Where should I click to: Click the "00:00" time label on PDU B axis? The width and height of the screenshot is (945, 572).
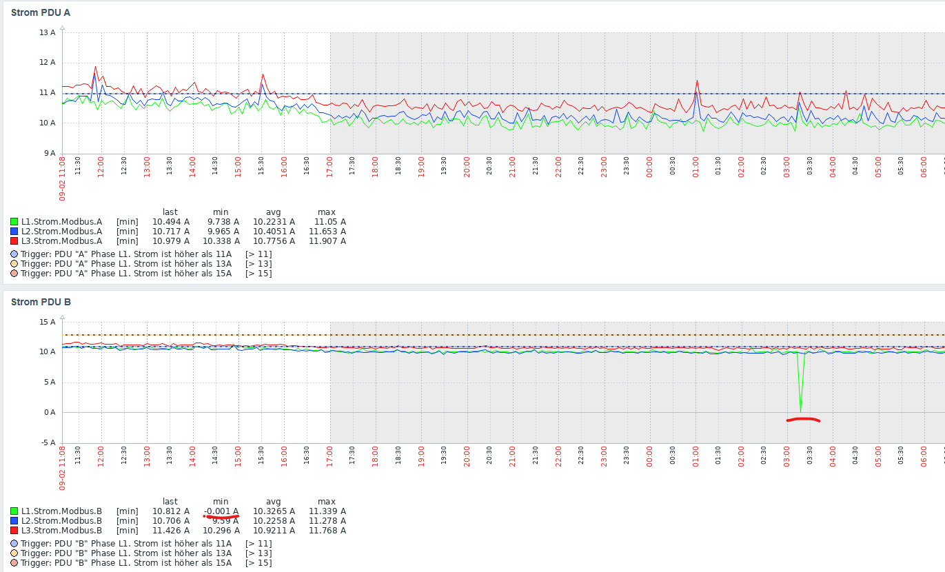[649, 458]
